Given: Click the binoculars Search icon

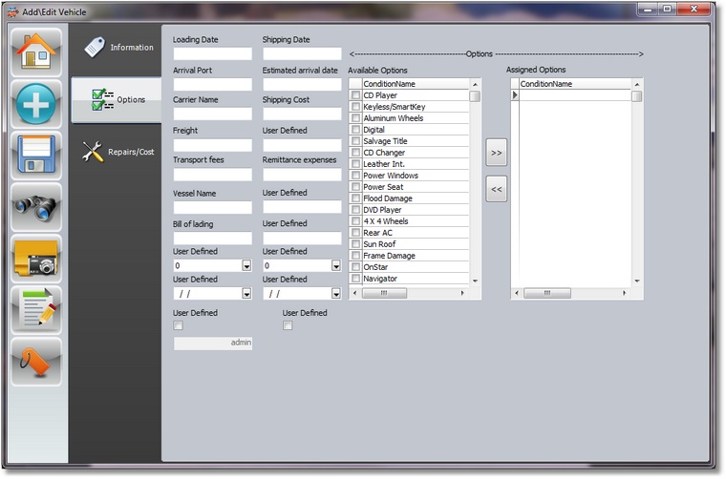Looking at the screenshot, I should [x=37, y=207].
